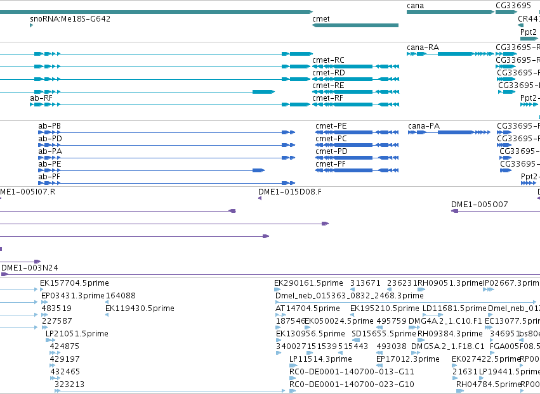
Task: Click the cana gene label
Action: click(x=416, y=6)
